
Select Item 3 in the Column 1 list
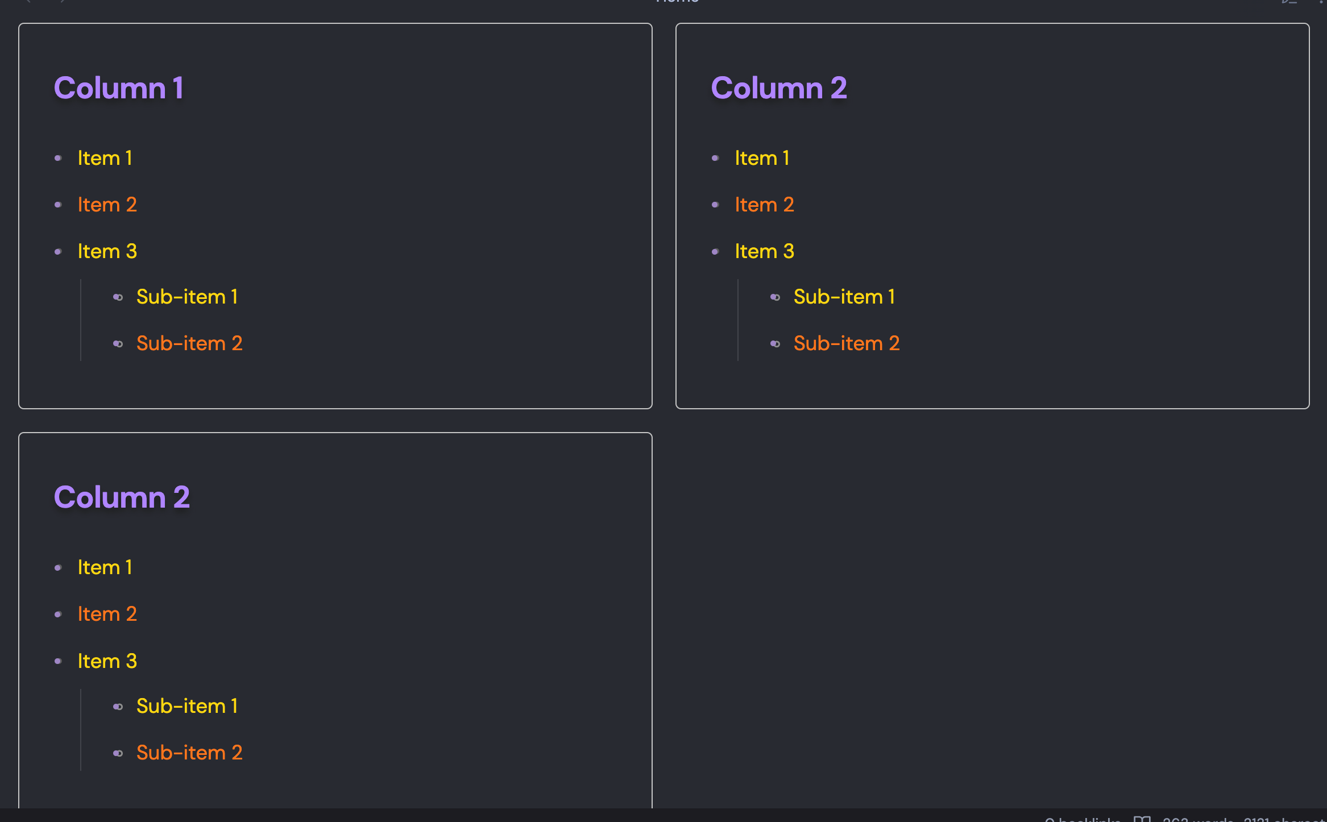107,251
